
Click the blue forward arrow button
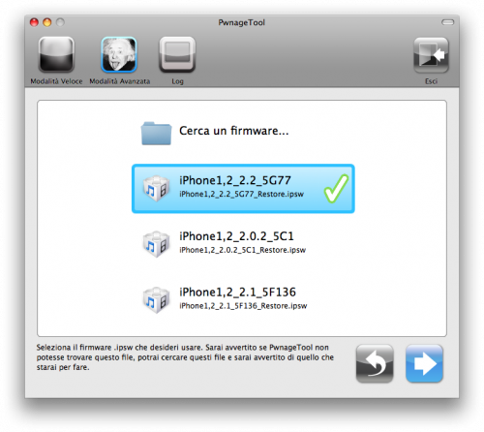(424, 363)
